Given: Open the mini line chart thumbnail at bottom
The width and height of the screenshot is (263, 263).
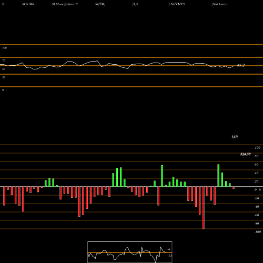Looking at the screenshot, I should pyautogui.click(x=130, y=252).
